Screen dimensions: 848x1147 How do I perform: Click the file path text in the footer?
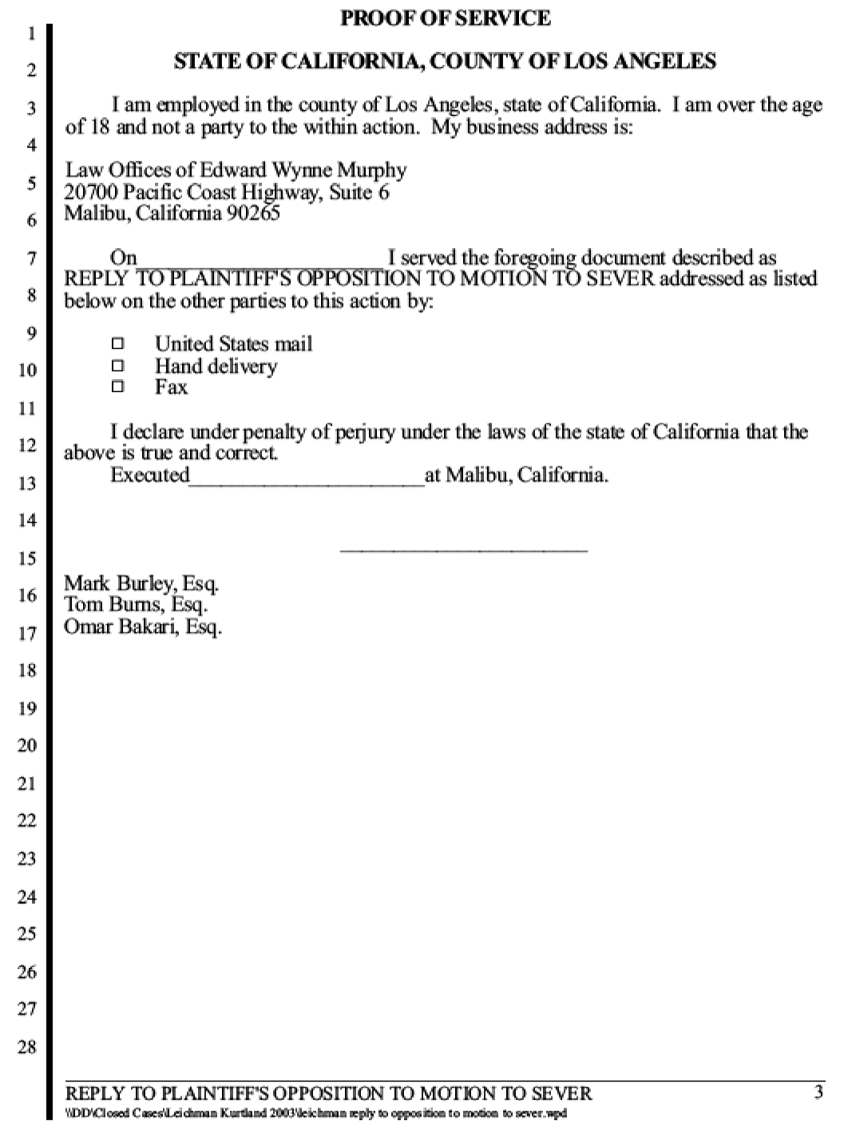[x=315, y=1113]
